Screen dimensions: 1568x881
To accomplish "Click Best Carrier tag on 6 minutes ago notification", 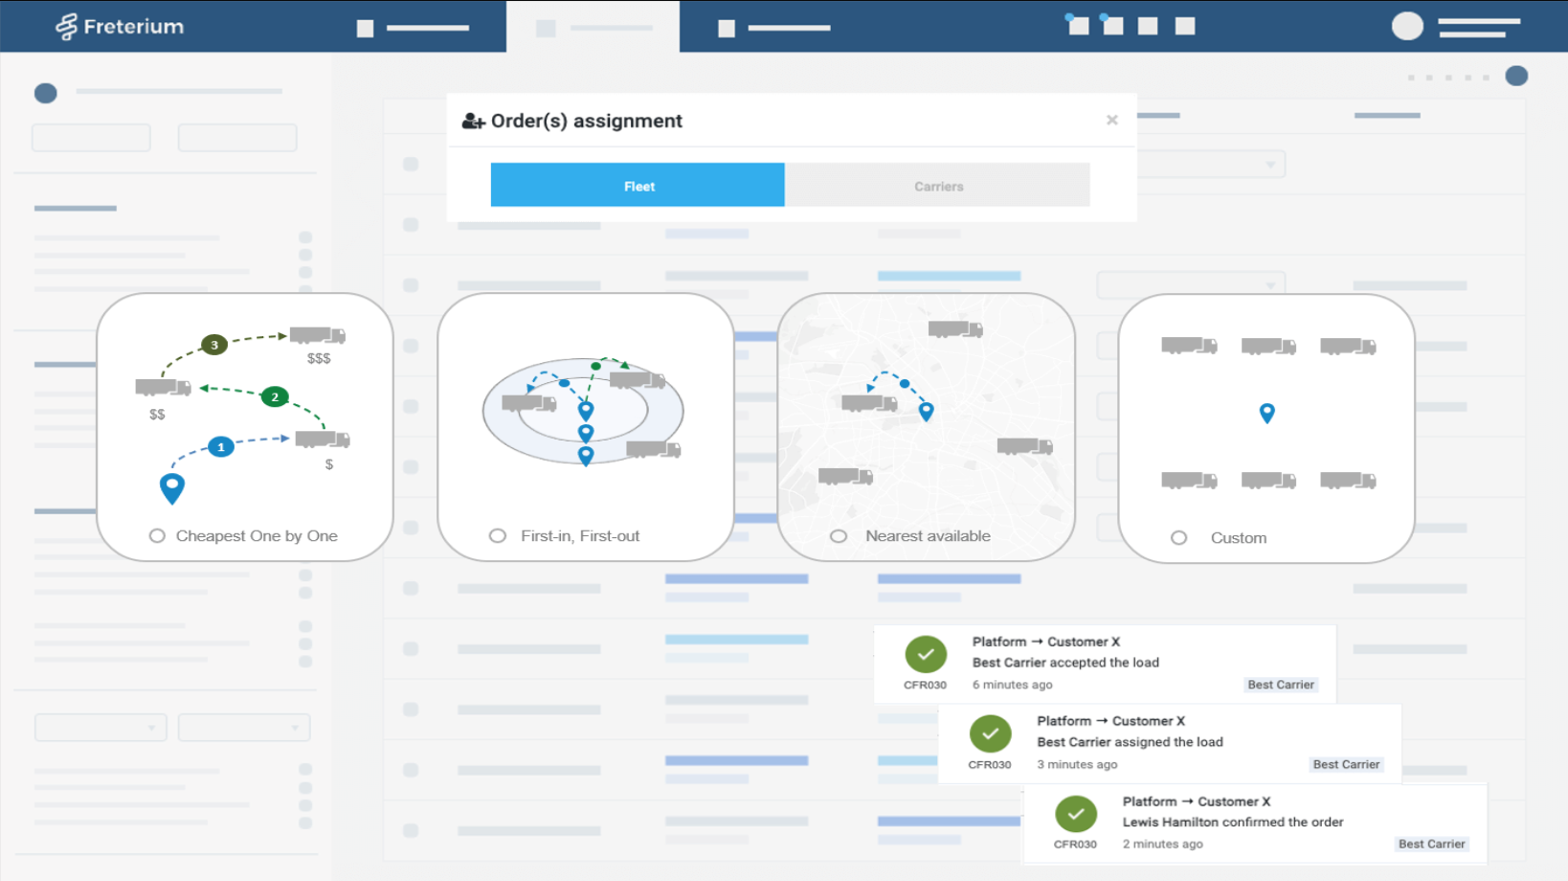I will [1281, 685].
